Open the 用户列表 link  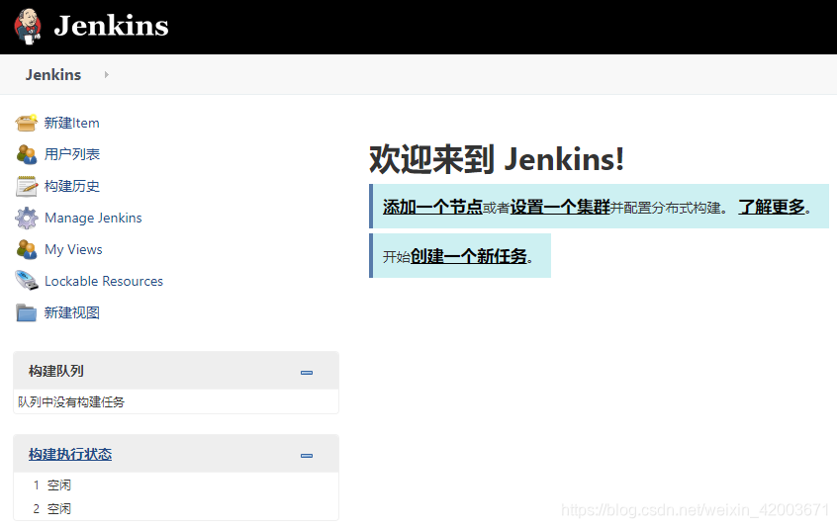tap(71, 154)
